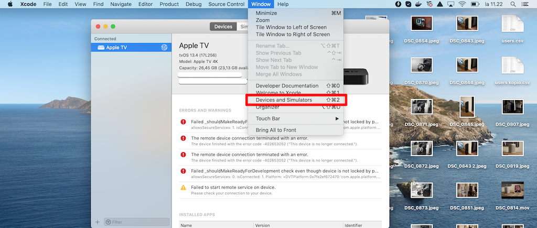The height and width of the screenshot is (228, 537).
Task: Click the plus button to add device
Action: pos(97,222)
